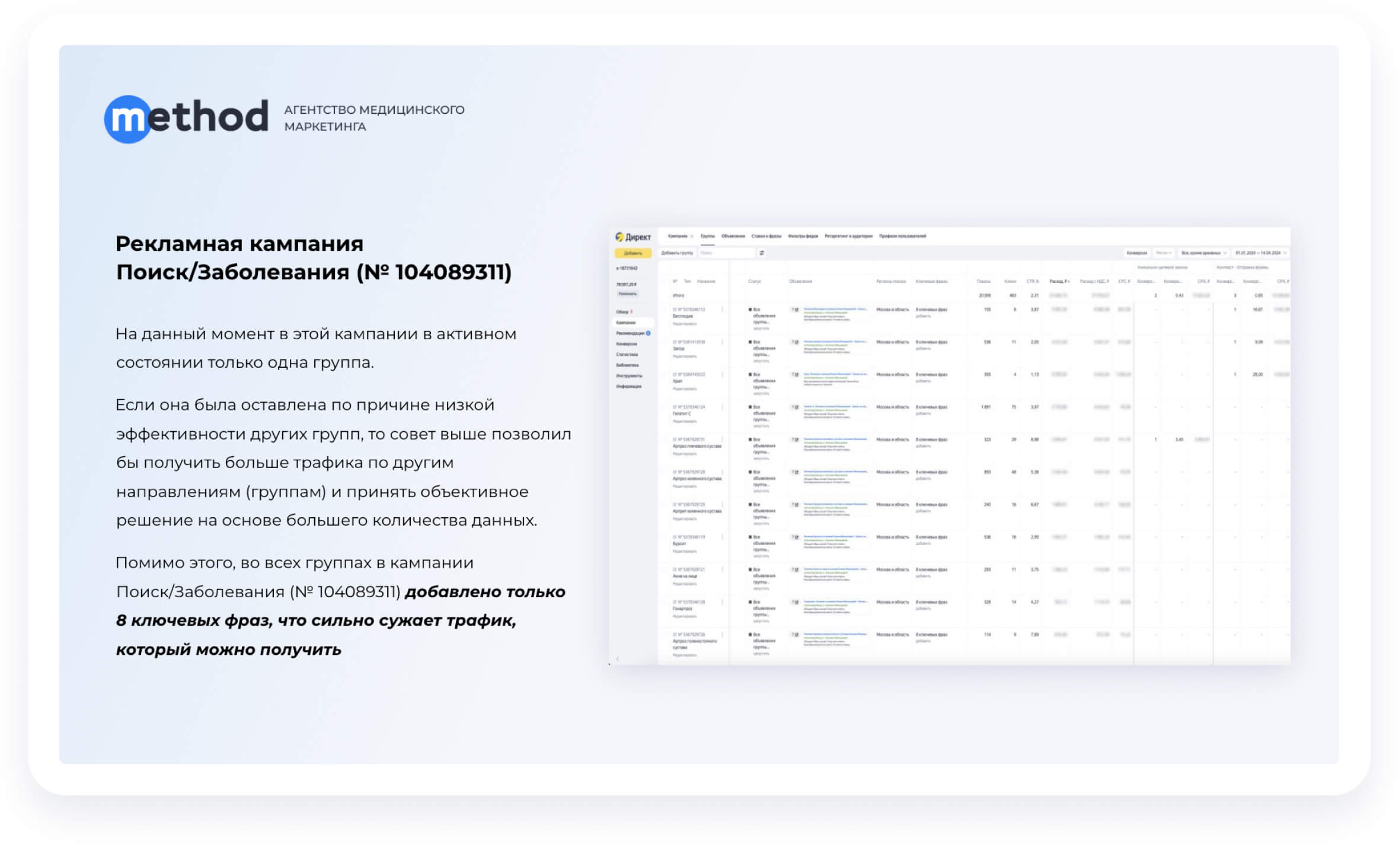1399x860 pixels.
Task: Open the three-dot menu for group Гонартроз
Action: coord(723,602)
